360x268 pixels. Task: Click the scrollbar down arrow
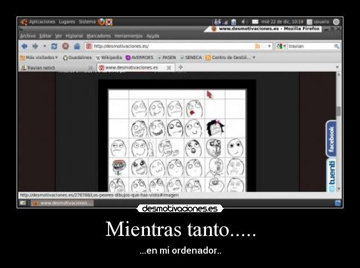pos(338,189)
